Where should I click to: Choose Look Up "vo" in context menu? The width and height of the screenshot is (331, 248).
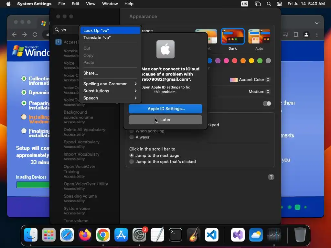pyautogui.click(x=110, y=30)
